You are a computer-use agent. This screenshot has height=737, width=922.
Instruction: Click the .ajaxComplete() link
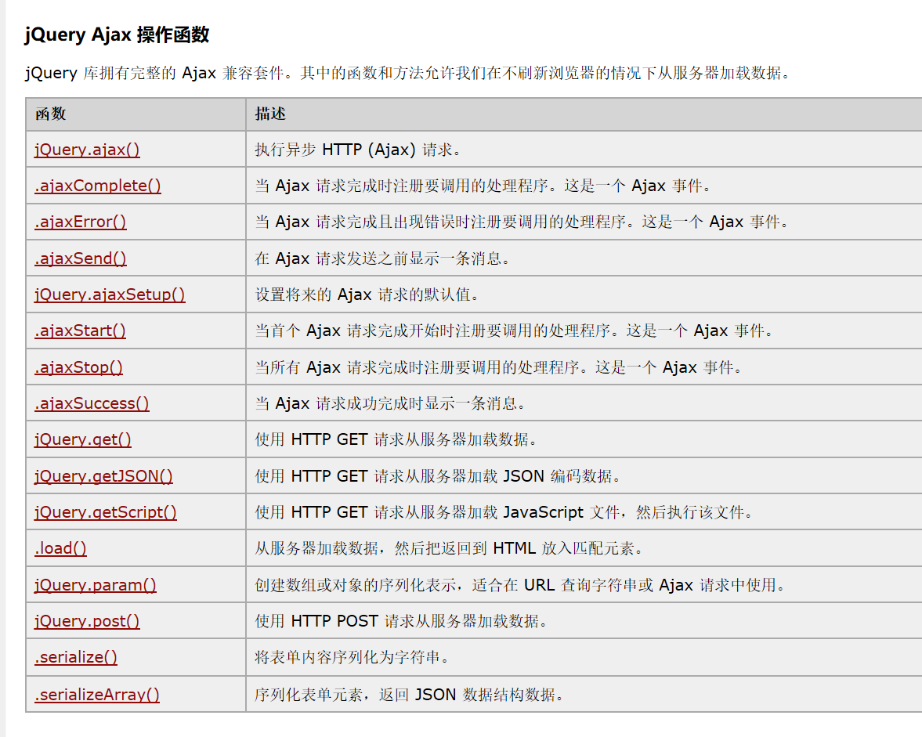pos(98,186)
